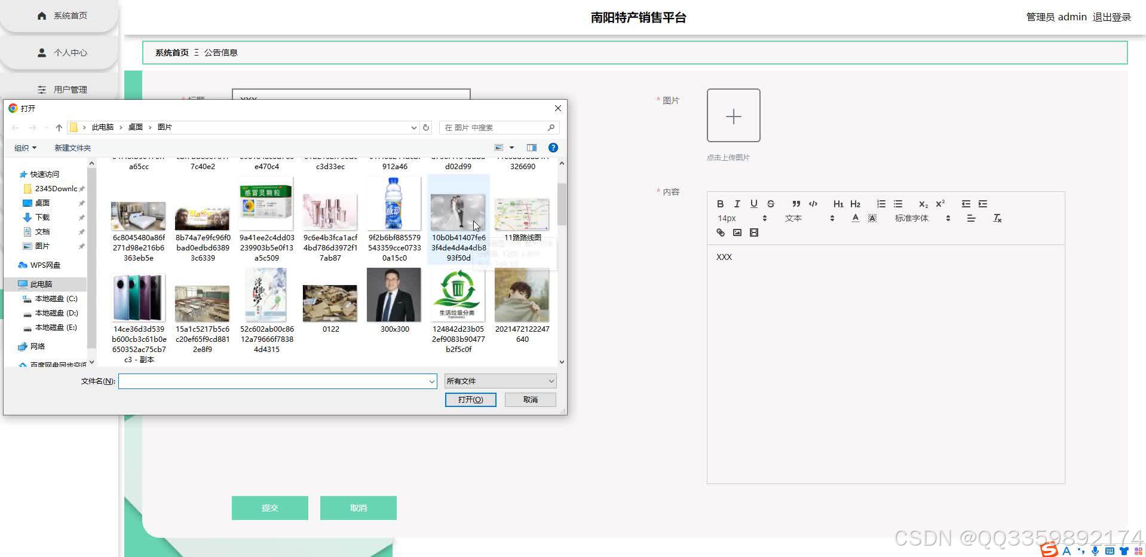Toggle underline formatting
This screenshot has width=1146, height=557.
(753, 204)
